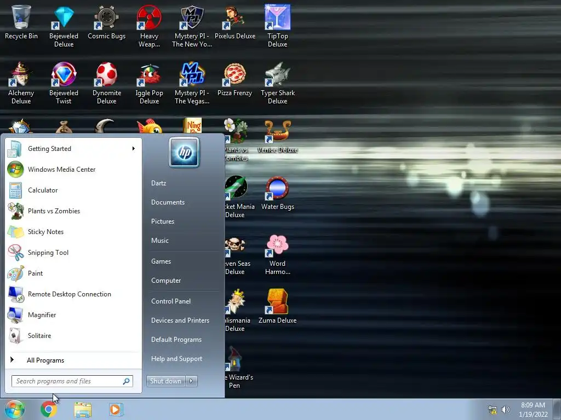Open Paint from the Start menu
This screenshot has height=420, width=561.
[73, 273]
